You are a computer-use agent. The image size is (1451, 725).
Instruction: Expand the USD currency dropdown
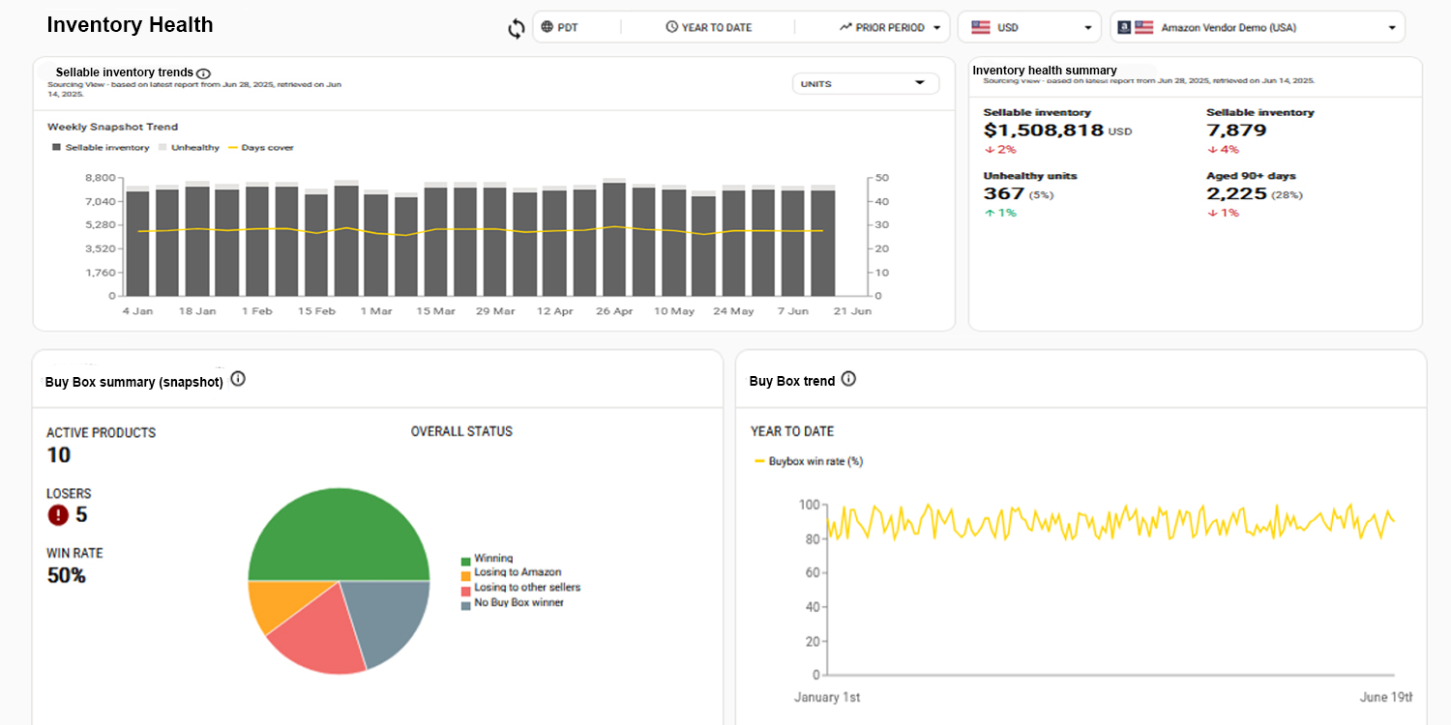pyautogui.click(x=1029, y=27)
